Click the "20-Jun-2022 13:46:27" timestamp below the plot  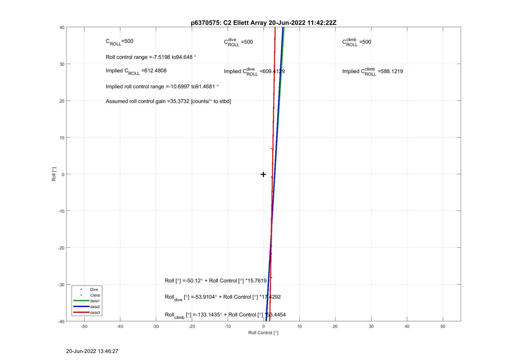[92, 351]
